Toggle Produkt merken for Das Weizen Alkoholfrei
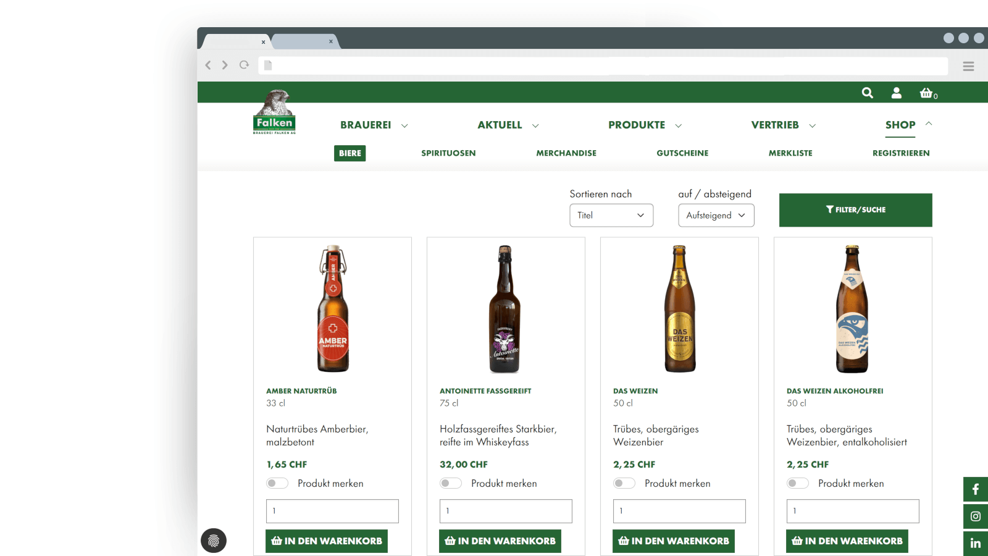The height and width of the screenshot is (556, 988). point(798,483)
